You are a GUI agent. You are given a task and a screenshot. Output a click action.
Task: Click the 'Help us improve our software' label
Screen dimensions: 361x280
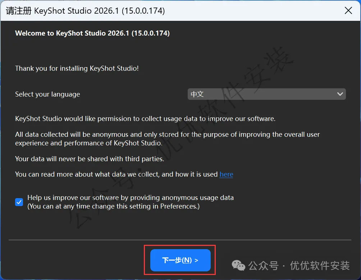click(x=131, y=202)
